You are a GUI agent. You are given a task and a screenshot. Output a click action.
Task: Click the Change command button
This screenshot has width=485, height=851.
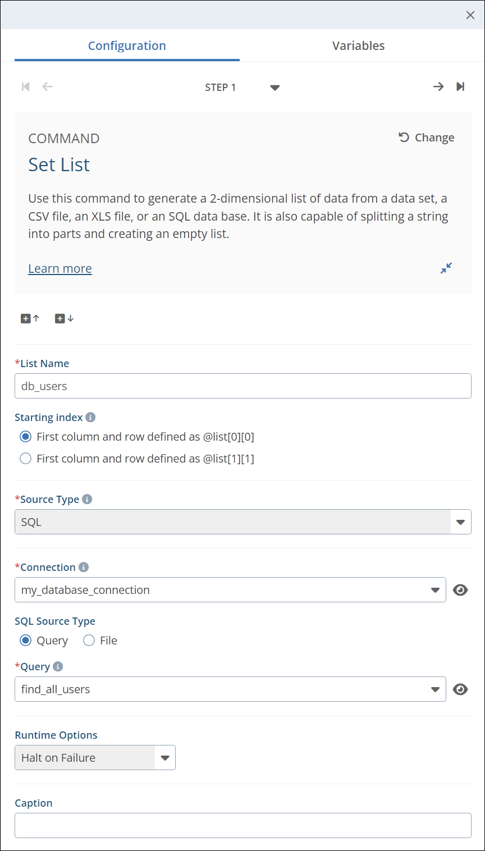427,138
